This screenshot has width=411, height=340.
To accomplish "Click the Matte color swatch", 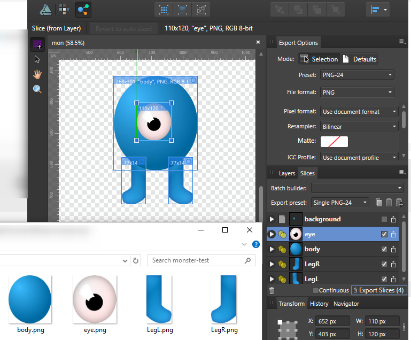I will point(334,142).
